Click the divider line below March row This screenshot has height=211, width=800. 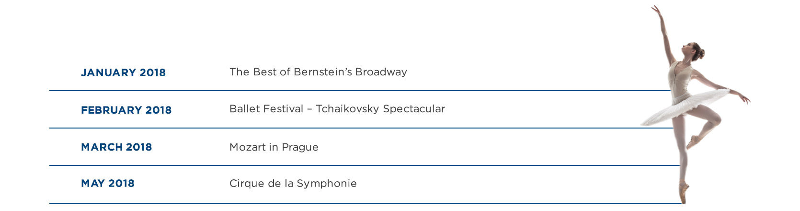point(365,165)
